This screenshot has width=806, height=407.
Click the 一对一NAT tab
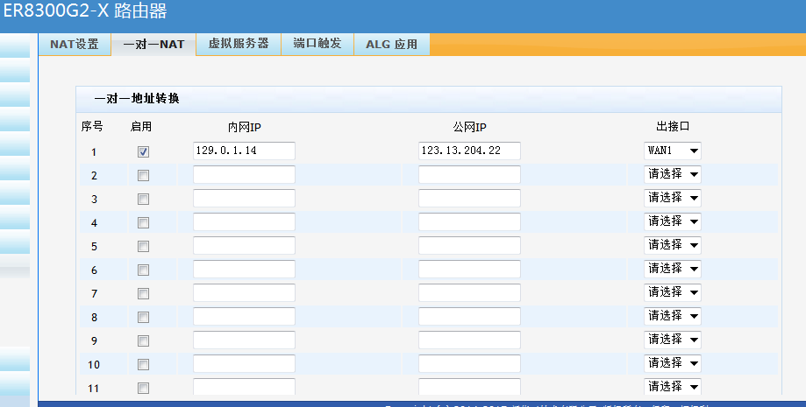click(153, 45)
